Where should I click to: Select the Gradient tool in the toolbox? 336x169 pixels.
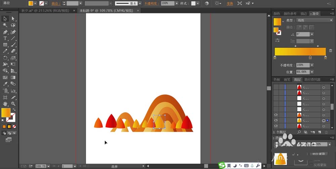pyautogui.click(x=13, y=77)
